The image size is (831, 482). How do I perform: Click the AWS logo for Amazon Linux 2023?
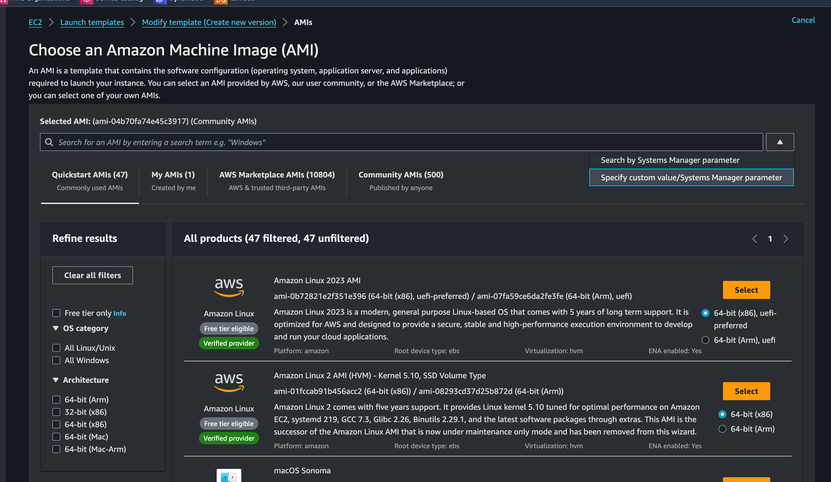click(229, 287)
